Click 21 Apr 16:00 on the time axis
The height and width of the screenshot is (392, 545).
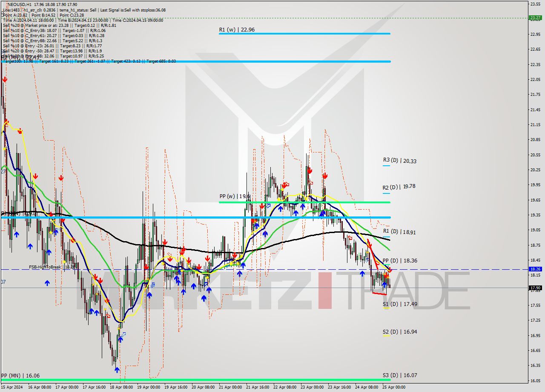click(258, 387)
